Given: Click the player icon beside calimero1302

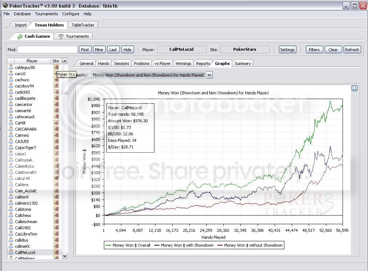Looking at the screenshot, I should tap(11, 203).
